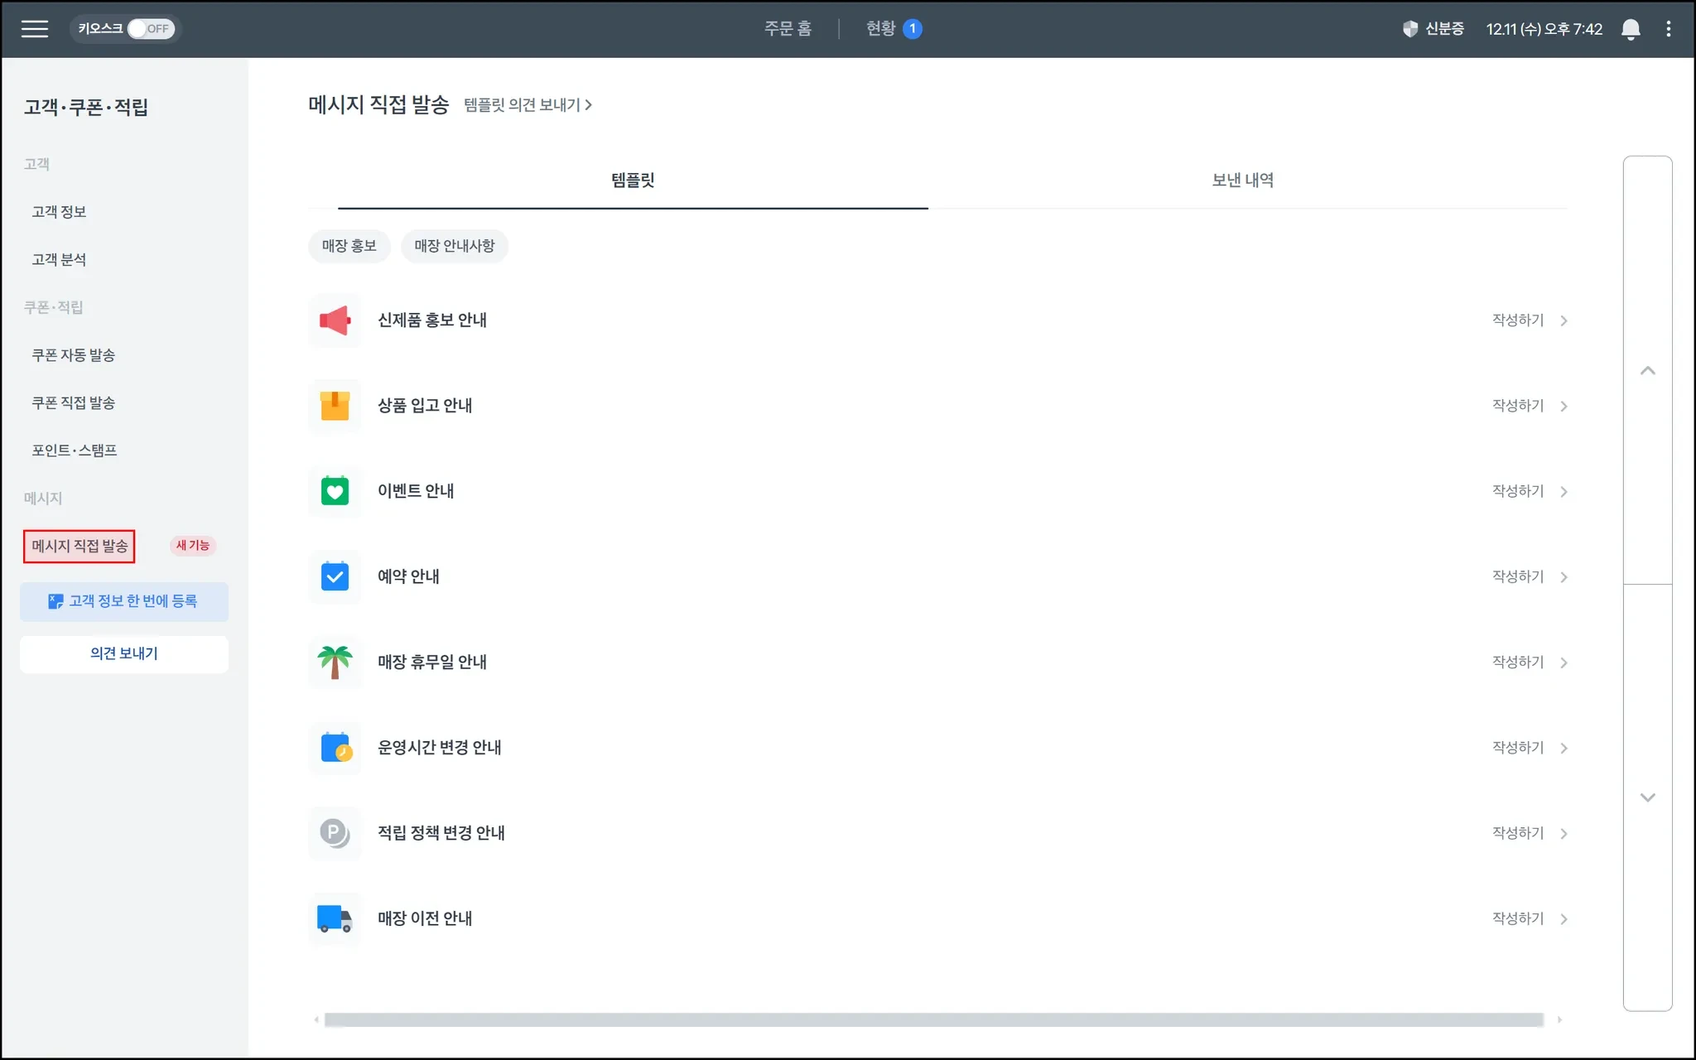Open 쿠폰 자동 발송 in sidebar
The width and height of the screenshot is (1696, 1060).
73,355
